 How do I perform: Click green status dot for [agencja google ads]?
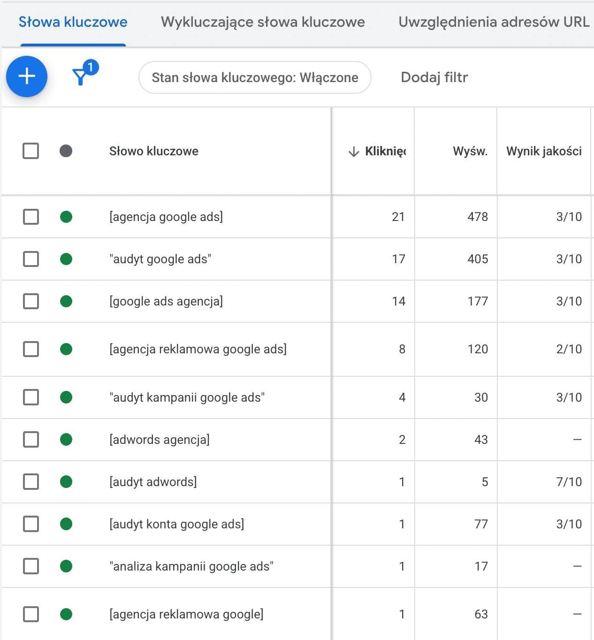tap(66, 217)
